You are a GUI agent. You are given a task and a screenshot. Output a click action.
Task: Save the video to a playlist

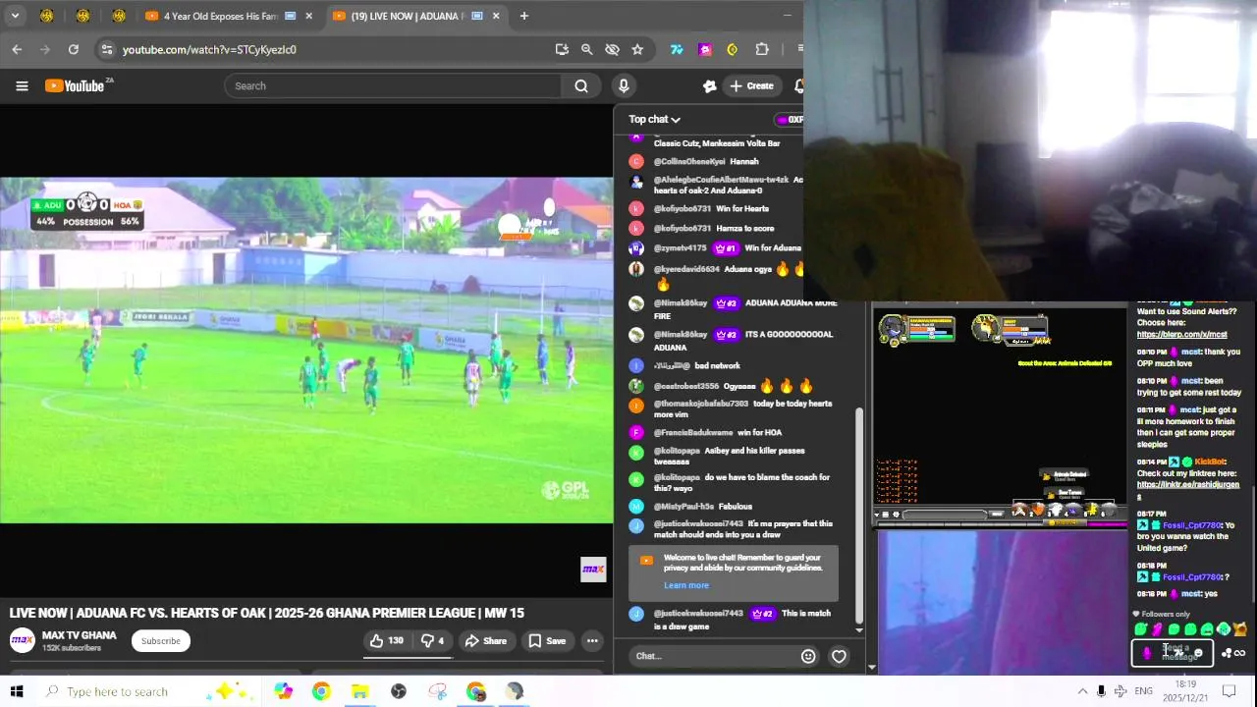[x=547, y=640]
